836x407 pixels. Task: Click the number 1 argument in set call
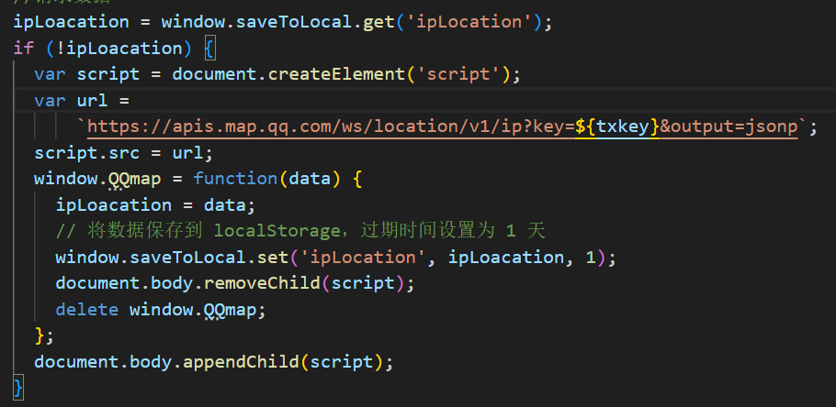click(x=591, y=258)
